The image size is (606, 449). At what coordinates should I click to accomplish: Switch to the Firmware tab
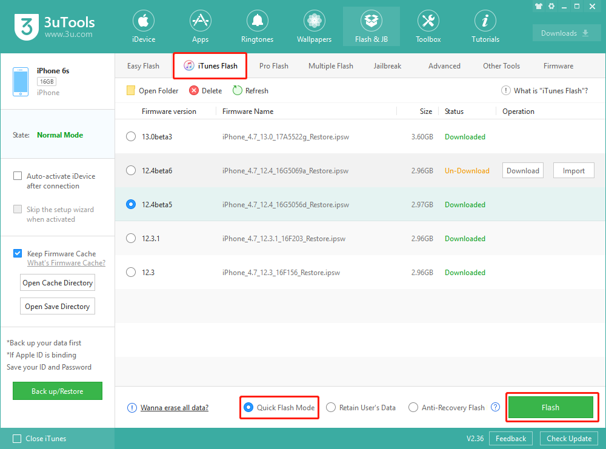point(558,66)
